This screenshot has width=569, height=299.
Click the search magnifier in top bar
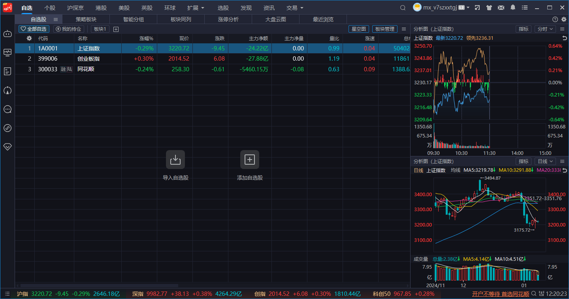(403, 8)
